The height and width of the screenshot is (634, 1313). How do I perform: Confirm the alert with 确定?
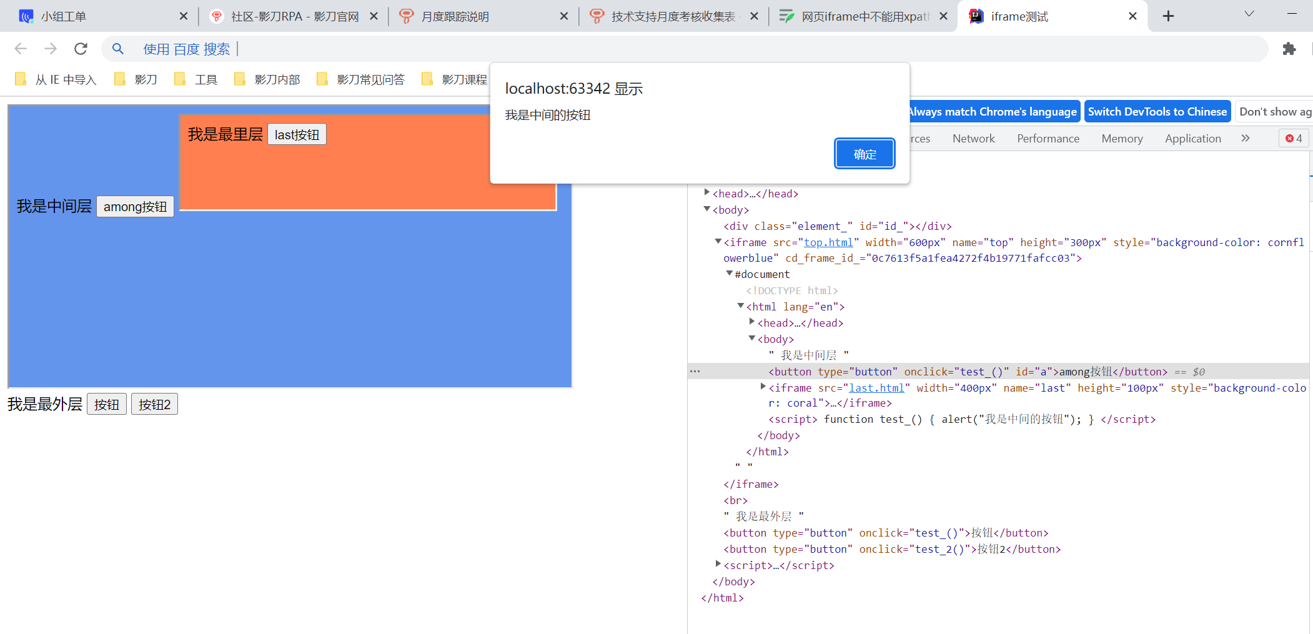[x=865, y=154]
